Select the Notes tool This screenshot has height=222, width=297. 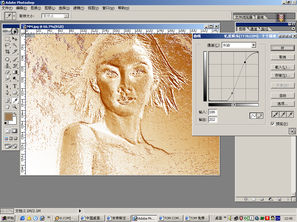(x=7, y=100)
